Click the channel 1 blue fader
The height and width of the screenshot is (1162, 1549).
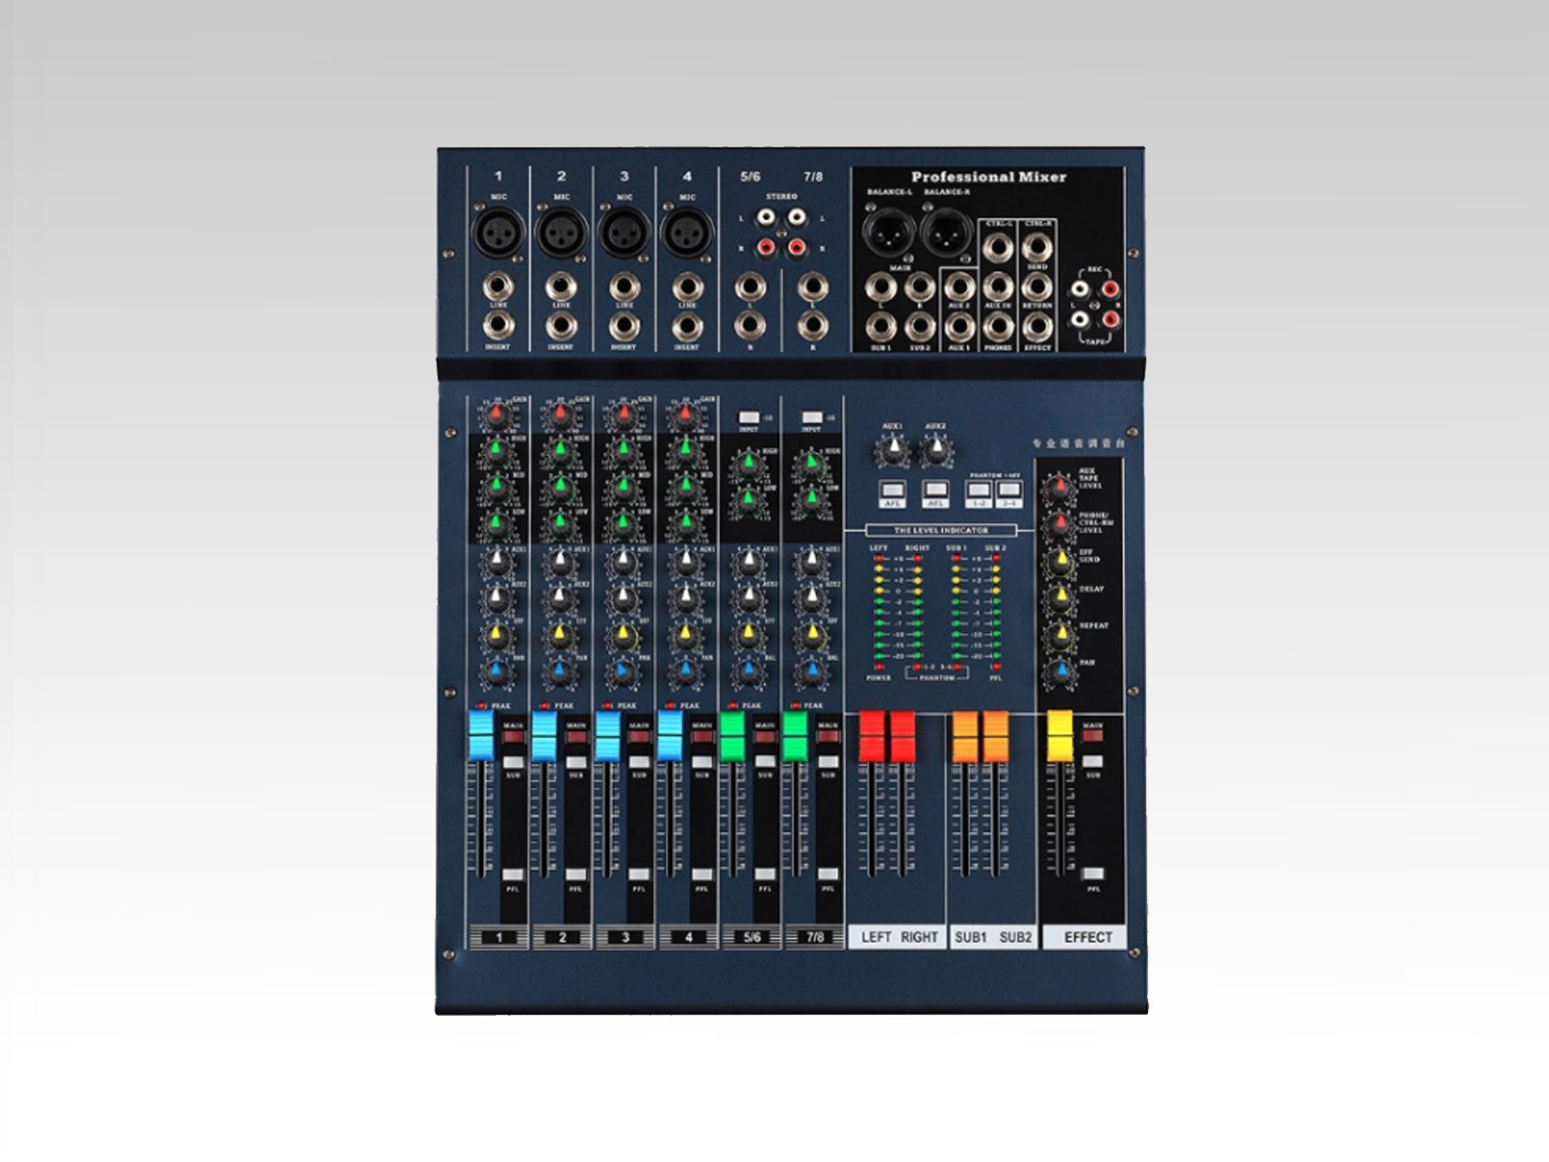pyautogui.click(x=481, y=736)
